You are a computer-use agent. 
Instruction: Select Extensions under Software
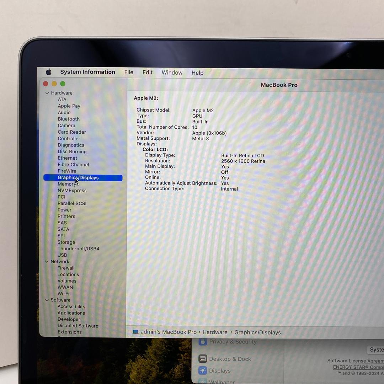[70, 332]
